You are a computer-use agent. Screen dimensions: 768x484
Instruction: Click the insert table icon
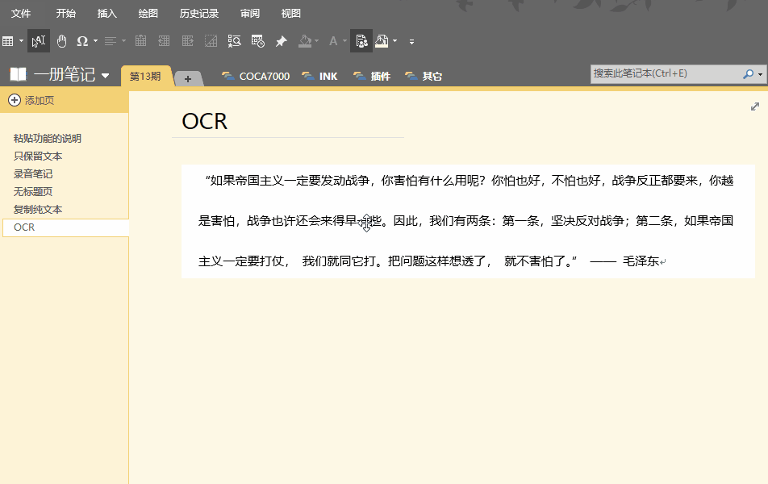pos(8,41)
